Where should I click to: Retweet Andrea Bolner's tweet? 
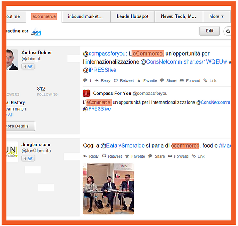[127, 80]
